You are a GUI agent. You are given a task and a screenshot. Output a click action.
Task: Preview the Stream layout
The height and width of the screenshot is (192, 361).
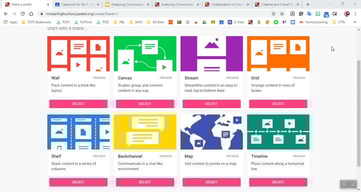(x=232, y=78)
